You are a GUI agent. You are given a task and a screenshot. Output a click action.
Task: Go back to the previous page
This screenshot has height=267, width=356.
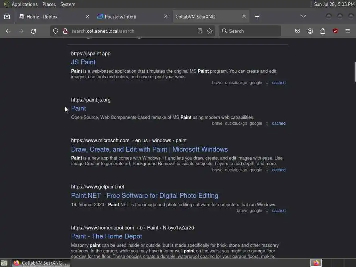point(8,31)
